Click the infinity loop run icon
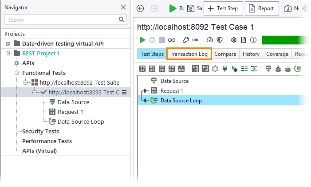 click(x=171, y=40)
